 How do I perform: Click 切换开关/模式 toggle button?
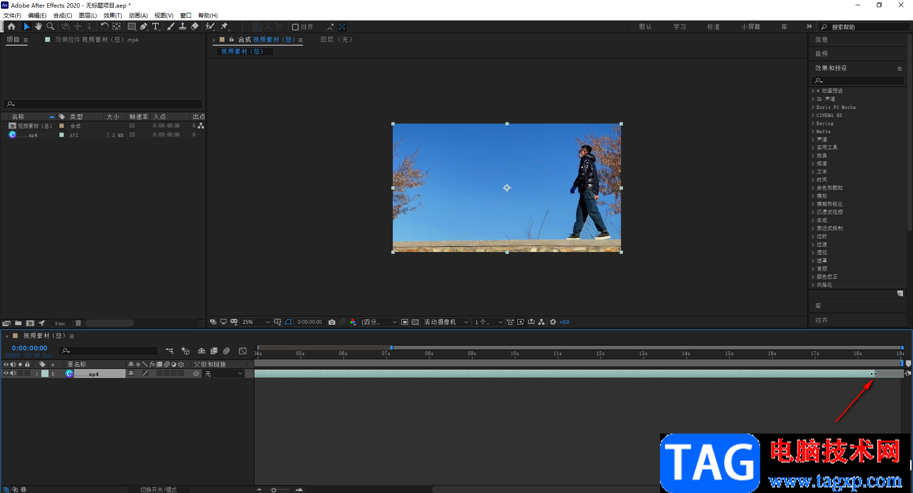point(158,490)
